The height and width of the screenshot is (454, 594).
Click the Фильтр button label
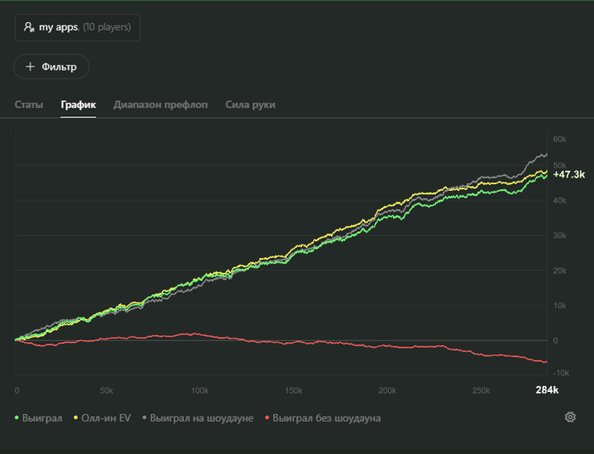pos(59,66)
